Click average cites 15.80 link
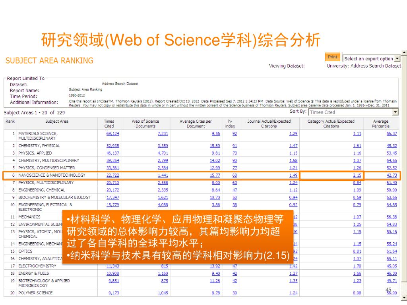The width and height of the screenshot is (407, 305). 215,146
